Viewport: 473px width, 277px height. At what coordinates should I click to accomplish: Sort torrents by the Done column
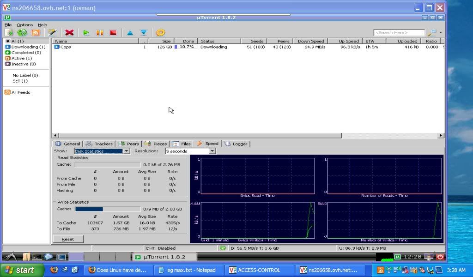pyautogui.click(x=185, y=41)
